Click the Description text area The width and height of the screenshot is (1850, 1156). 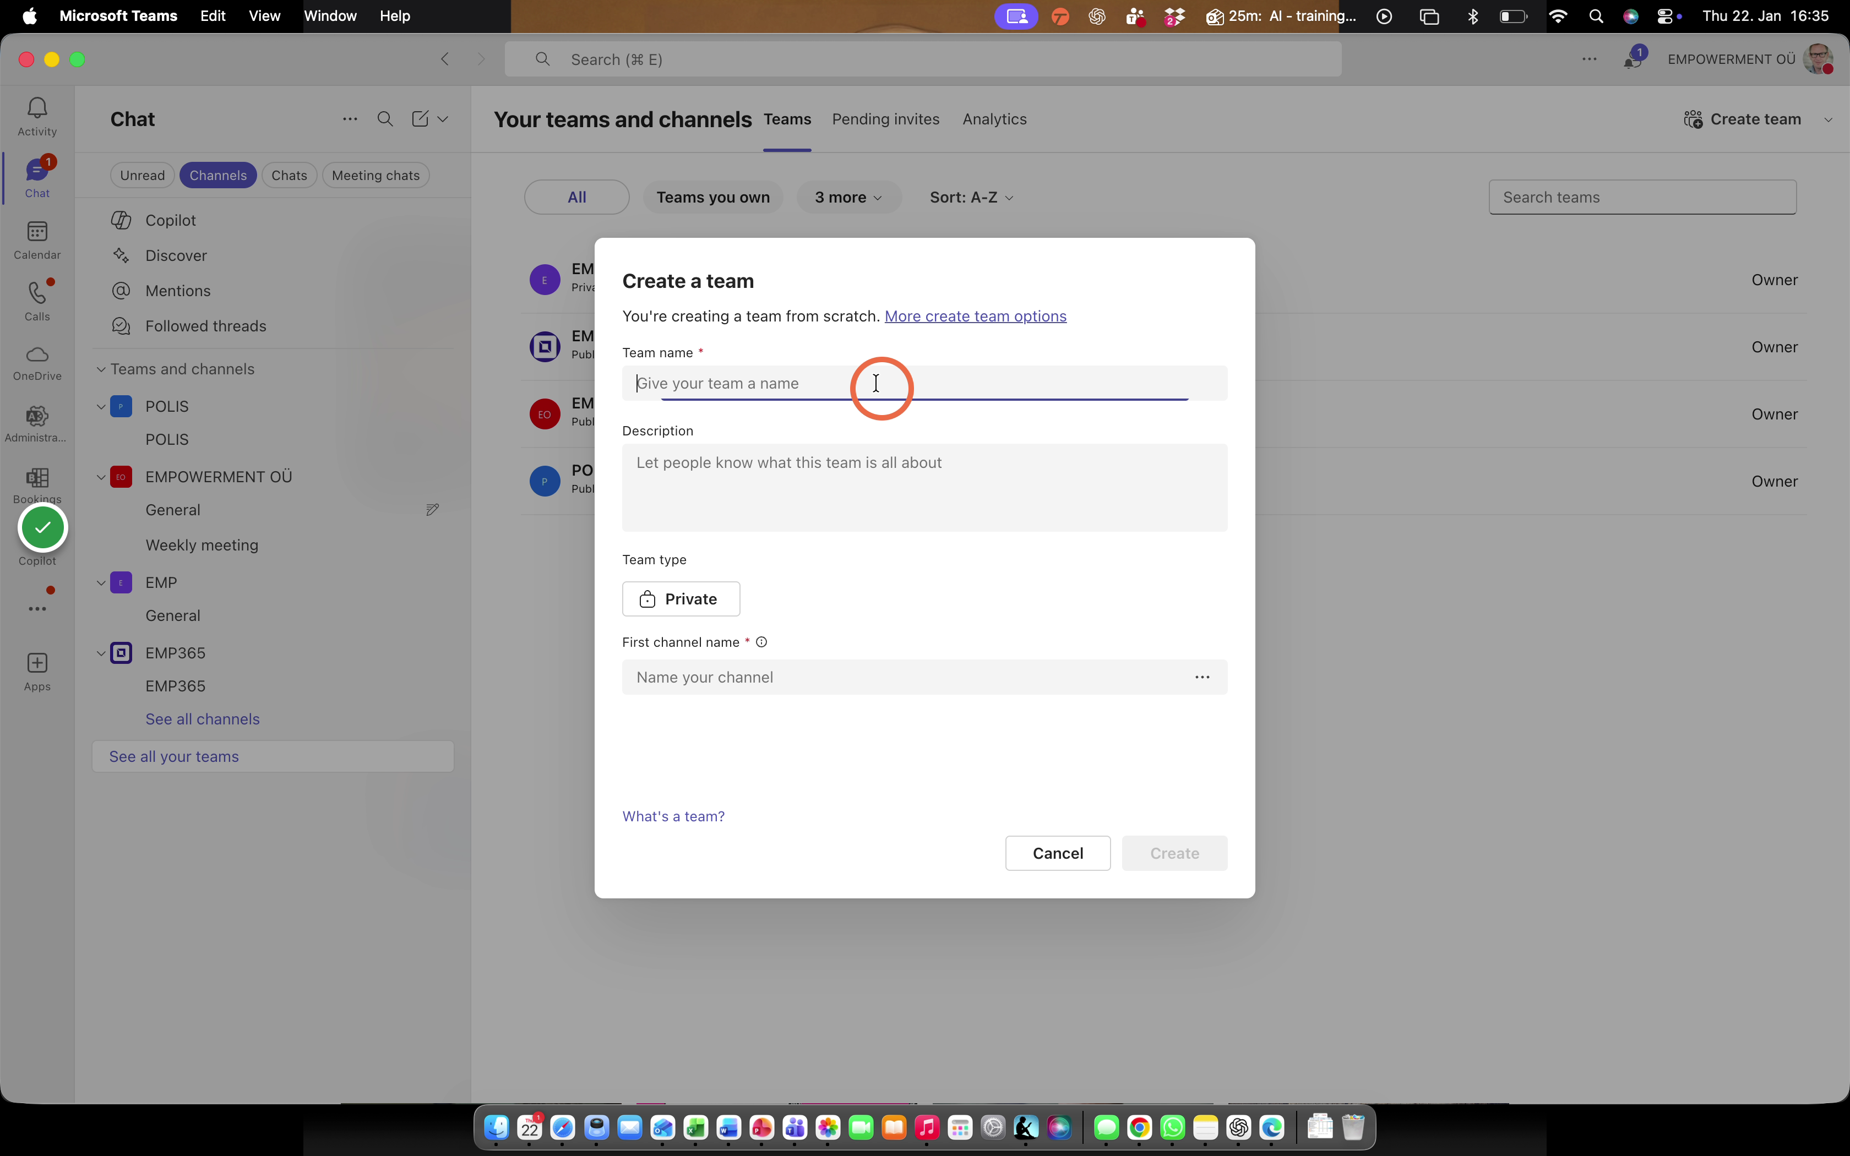[924, 488]
